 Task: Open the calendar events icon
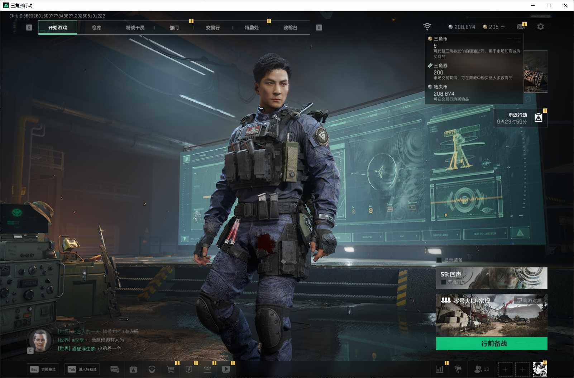tap(207, 369)
